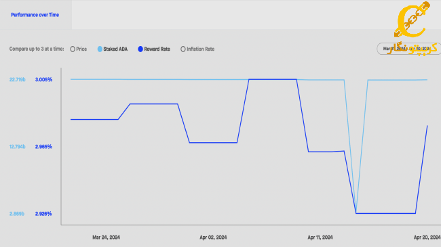The height and width of the screenshot is (247, 441).
Task: Open the date range picker
Action: (x=408, y=49)
